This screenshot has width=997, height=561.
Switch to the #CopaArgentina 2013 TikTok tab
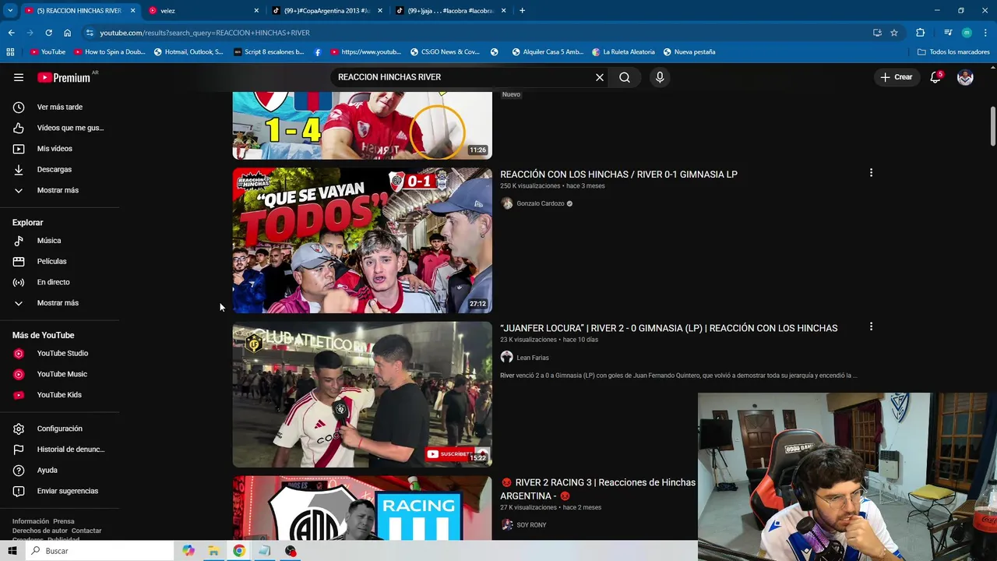click(326, 11)
